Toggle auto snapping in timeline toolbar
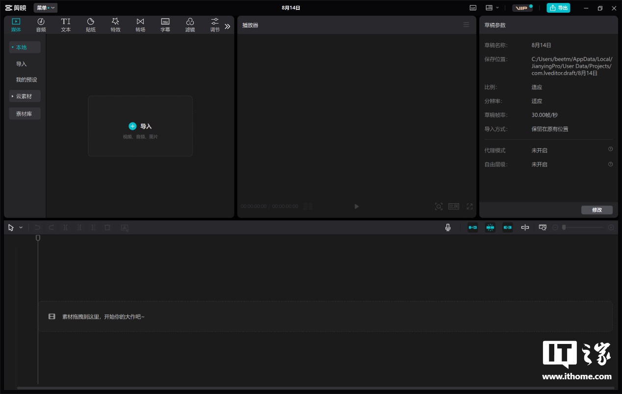 pos(490,228)
